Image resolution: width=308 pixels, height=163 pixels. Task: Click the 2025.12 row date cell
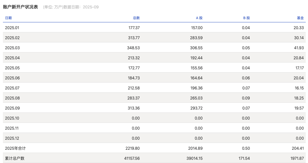[x=12, y=138]
